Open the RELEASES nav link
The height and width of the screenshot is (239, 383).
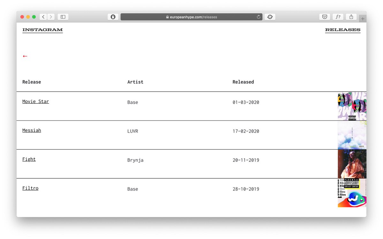tap(343, 30)
